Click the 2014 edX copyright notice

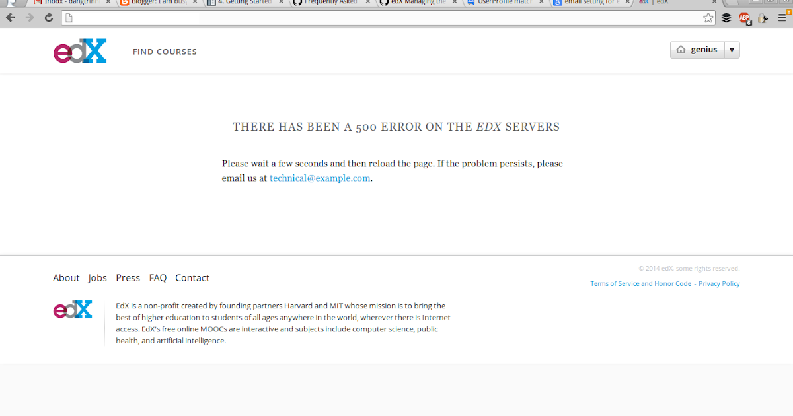coord(689,269)
